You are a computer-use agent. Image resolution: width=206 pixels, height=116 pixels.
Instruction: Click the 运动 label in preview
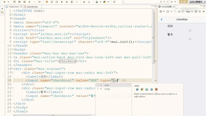[170, 26]
